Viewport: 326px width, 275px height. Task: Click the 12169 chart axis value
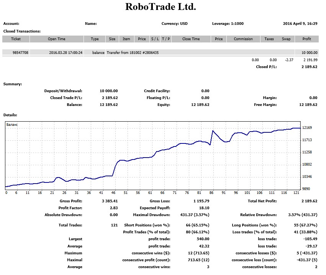click(307, 128)
